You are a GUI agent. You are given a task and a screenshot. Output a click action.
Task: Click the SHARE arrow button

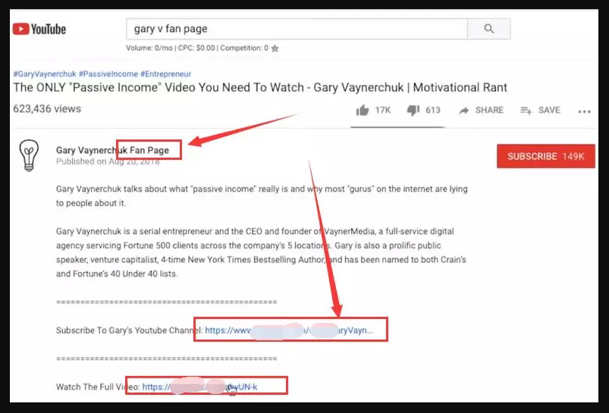click(x=481, y=110)
